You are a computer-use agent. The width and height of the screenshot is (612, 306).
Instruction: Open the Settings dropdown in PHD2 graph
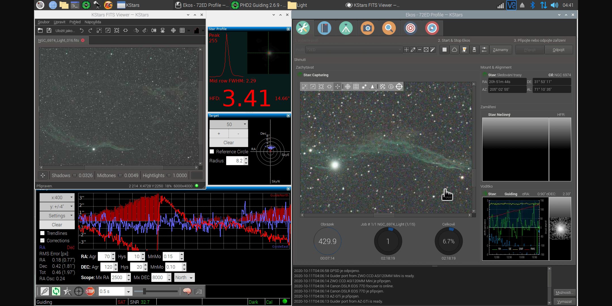pos(57,216)
